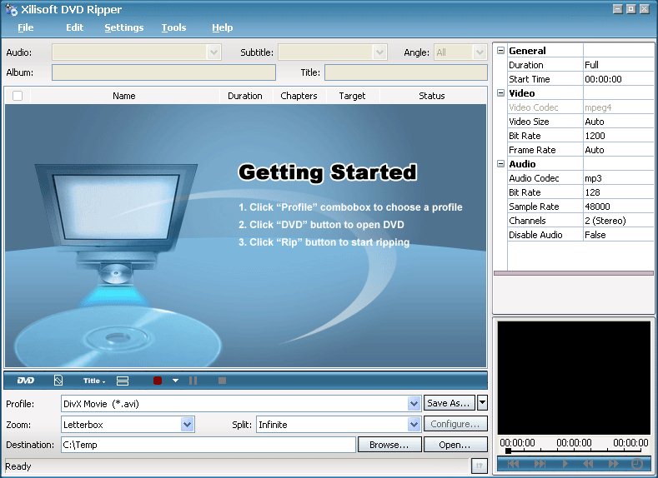Toggle the select-all checkbox in list header

click(x=18, y=96)
